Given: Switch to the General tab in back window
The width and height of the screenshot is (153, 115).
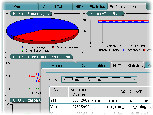Looking at the screenshot, I should click(x=21, y=6).
